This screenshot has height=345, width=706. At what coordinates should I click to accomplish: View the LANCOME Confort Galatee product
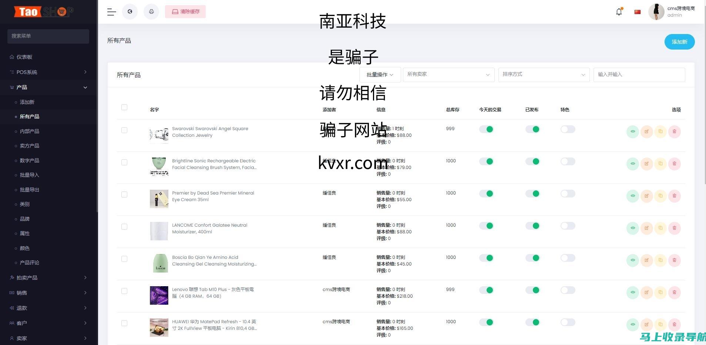(633, 228)
